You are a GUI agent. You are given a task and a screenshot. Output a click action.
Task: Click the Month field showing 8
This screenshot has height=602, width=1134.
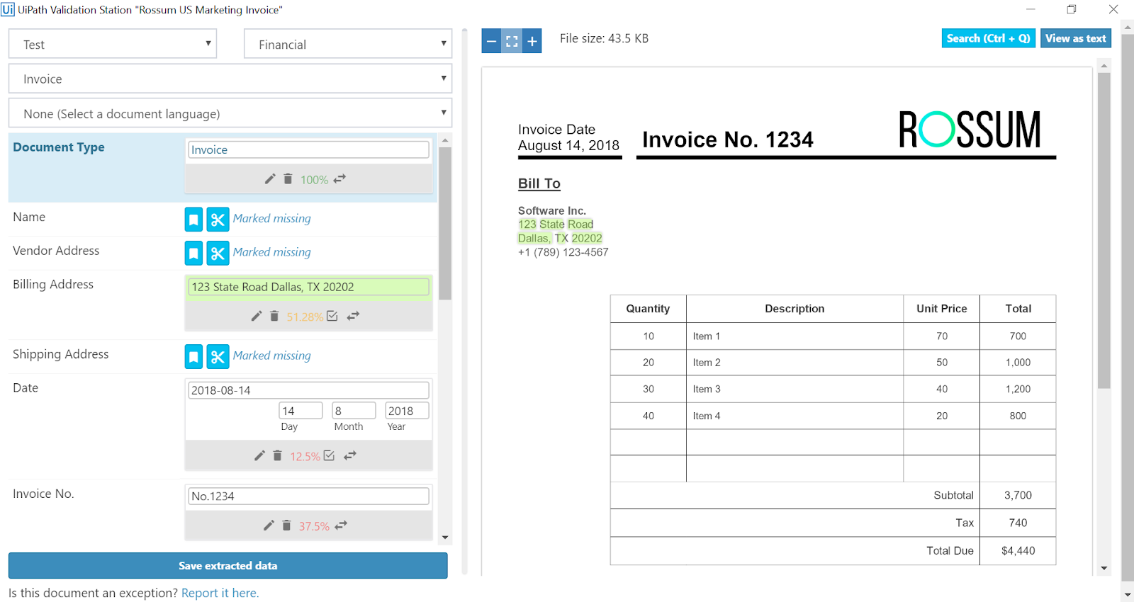pyautogui.click(x=354, y=411)
